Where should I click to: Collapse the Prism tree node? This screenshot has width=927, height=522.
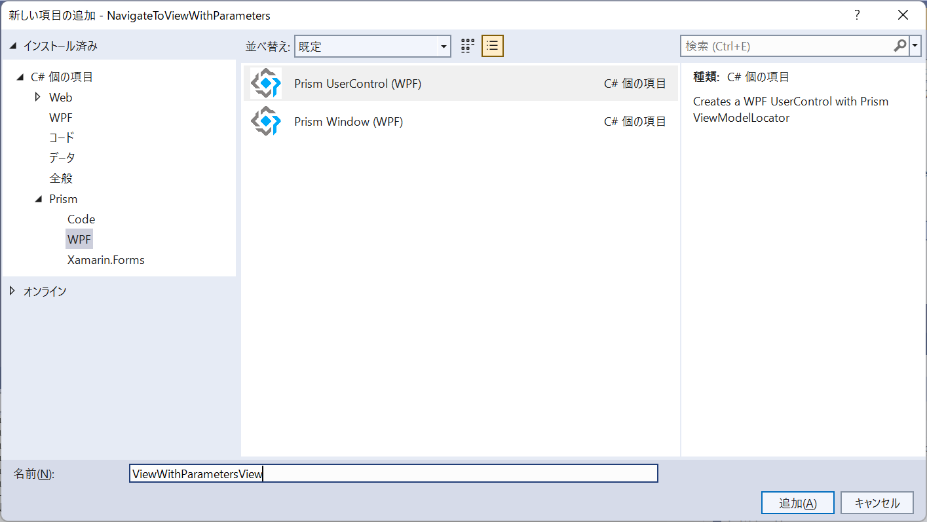tap(38, 199)
